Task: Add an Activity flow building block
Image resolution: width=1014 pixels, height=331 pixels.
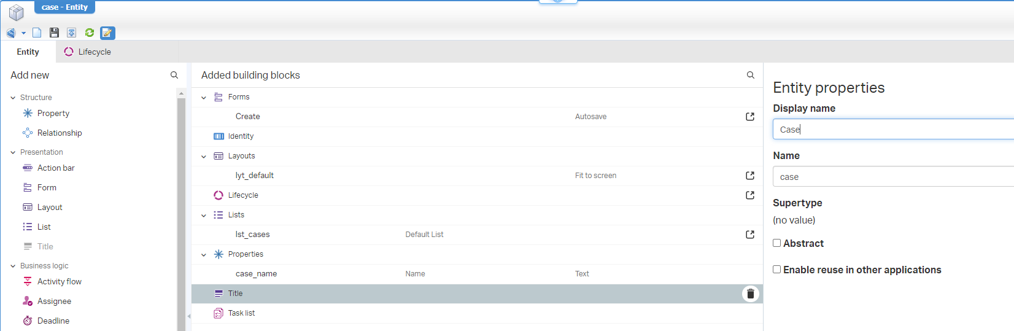Action: pyautogui.click(x=59, y=282)
